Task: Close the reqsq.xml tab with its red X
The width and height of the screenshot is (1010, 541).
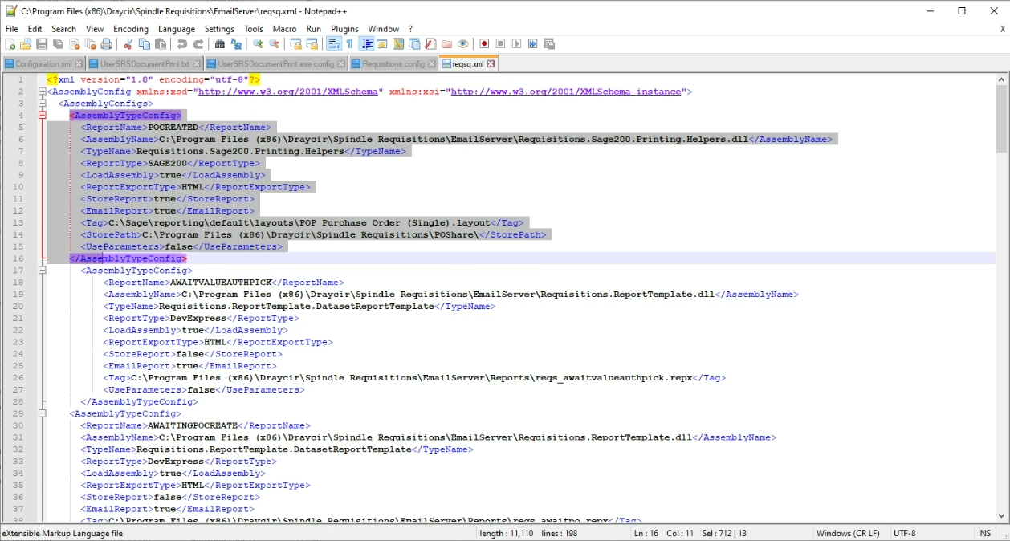Action: [x=491, y=64]
